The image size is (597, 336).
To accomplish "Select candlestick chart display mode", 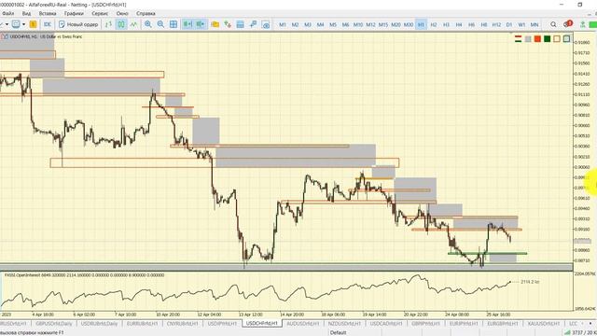I will (121, 24).
